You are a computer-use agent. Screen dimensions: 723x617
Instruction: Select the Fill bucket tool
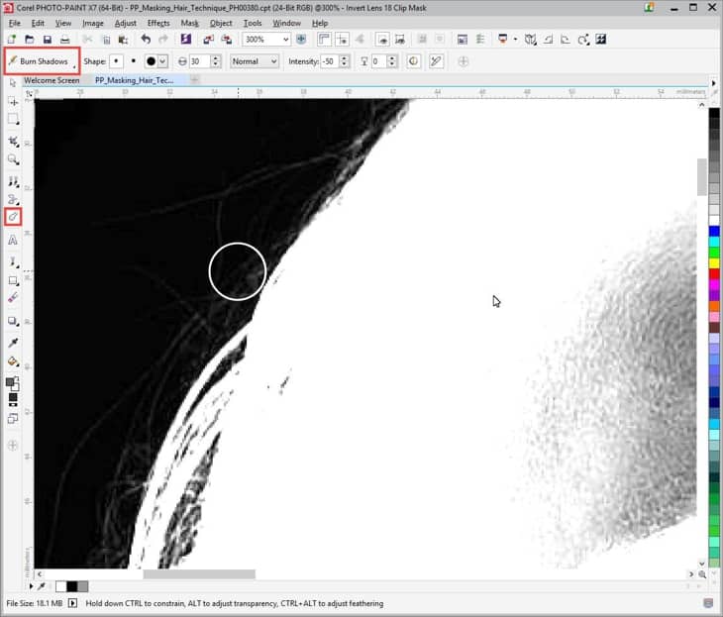pos(13,361)
